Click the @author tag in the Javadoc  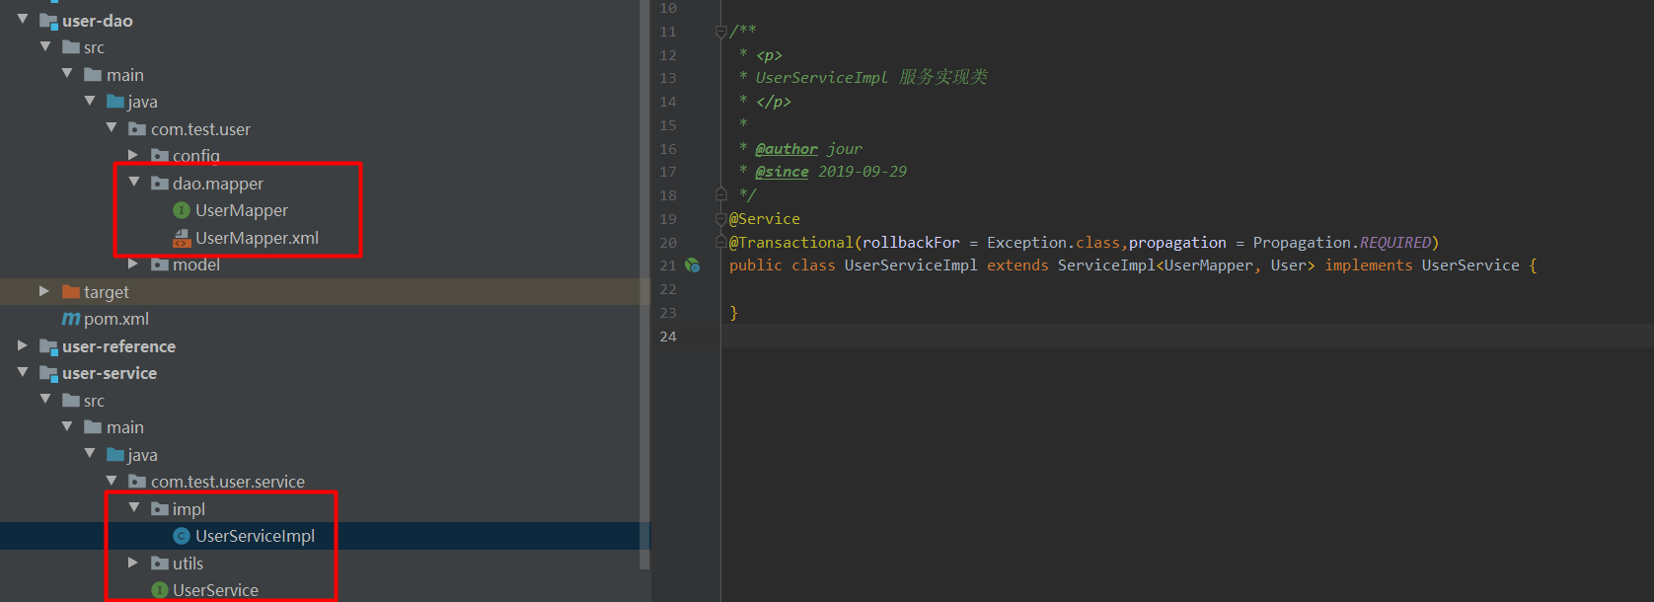point(787,149)
